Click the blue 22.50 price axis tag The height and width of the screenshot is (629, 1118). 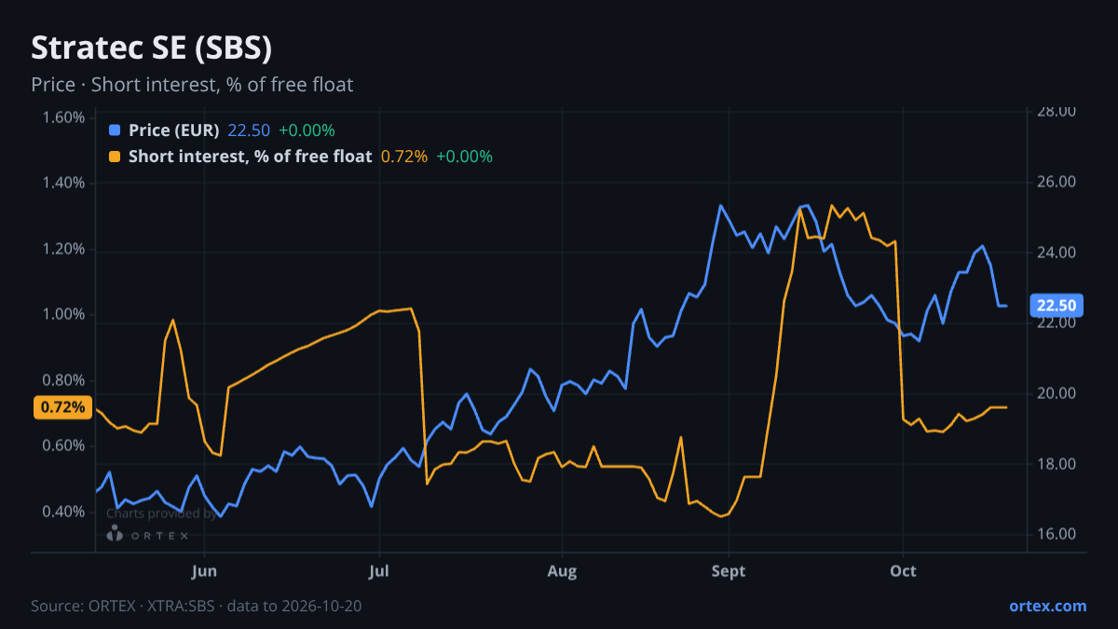tap(1057, 305)
